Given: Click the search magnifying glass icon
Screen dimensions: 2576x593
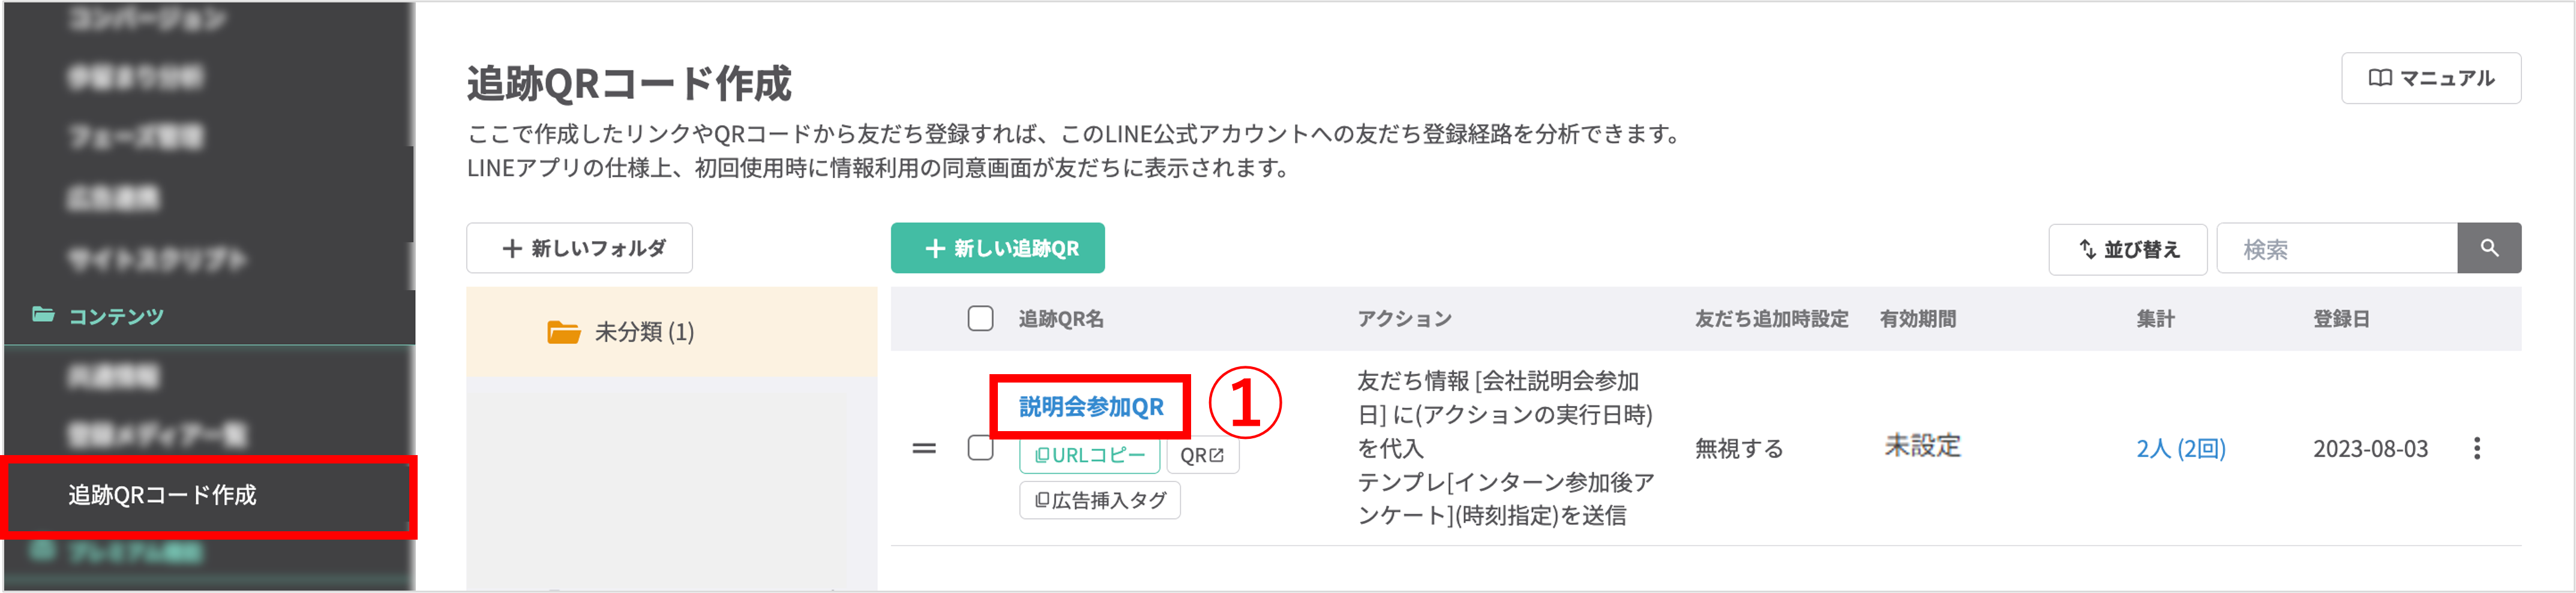Looking at the screenshot, I should coord(2490,248).
